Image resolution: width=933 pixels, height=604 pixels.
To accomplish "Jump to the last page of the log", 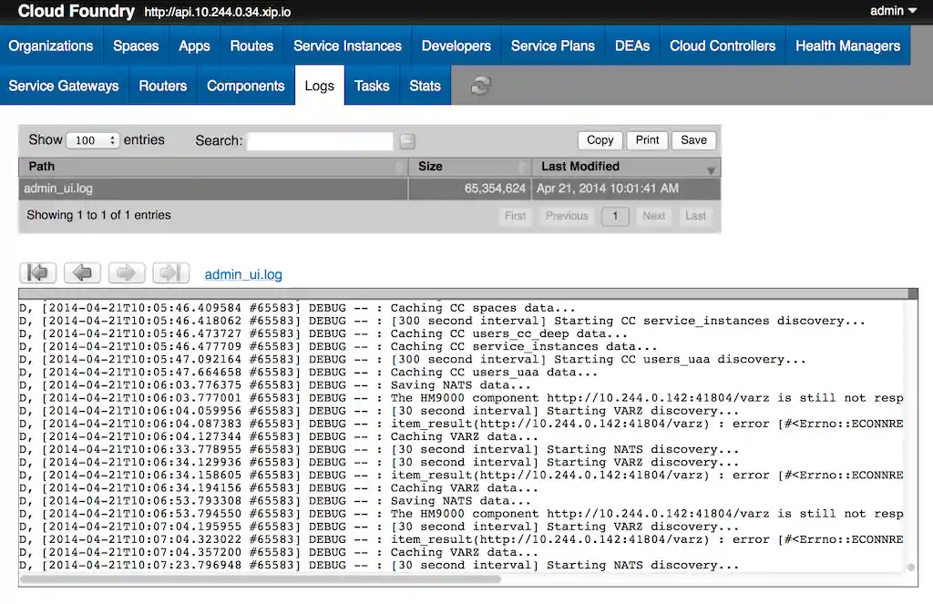I will tap(170, 273).
